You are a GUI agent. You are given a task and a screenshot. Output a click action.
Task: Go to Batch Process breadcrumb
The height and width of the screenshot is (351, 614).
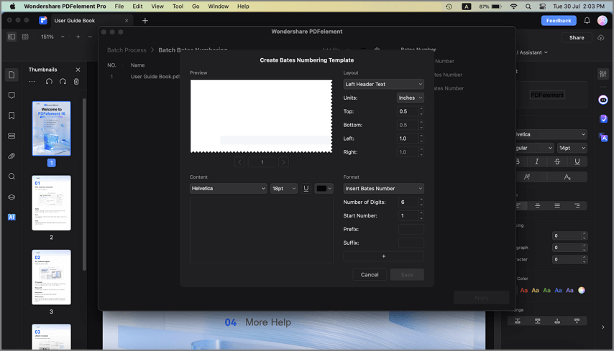[127, 50]
